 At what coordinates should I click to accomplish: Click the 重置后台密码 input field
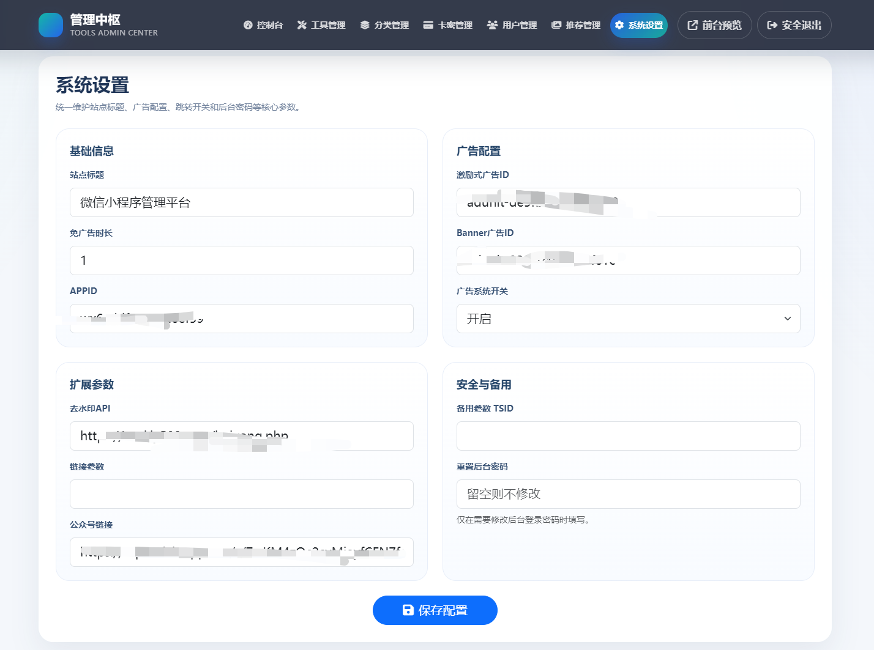(x=628, y=494)
